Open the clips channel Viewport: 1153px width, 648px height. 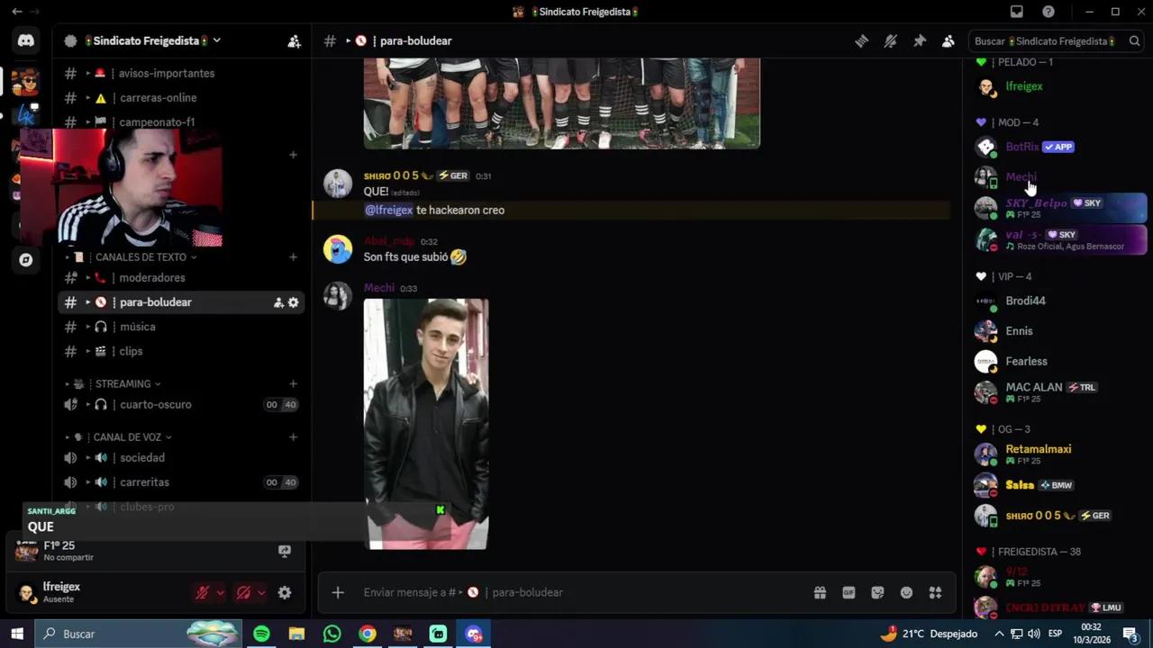coord(131,351)
